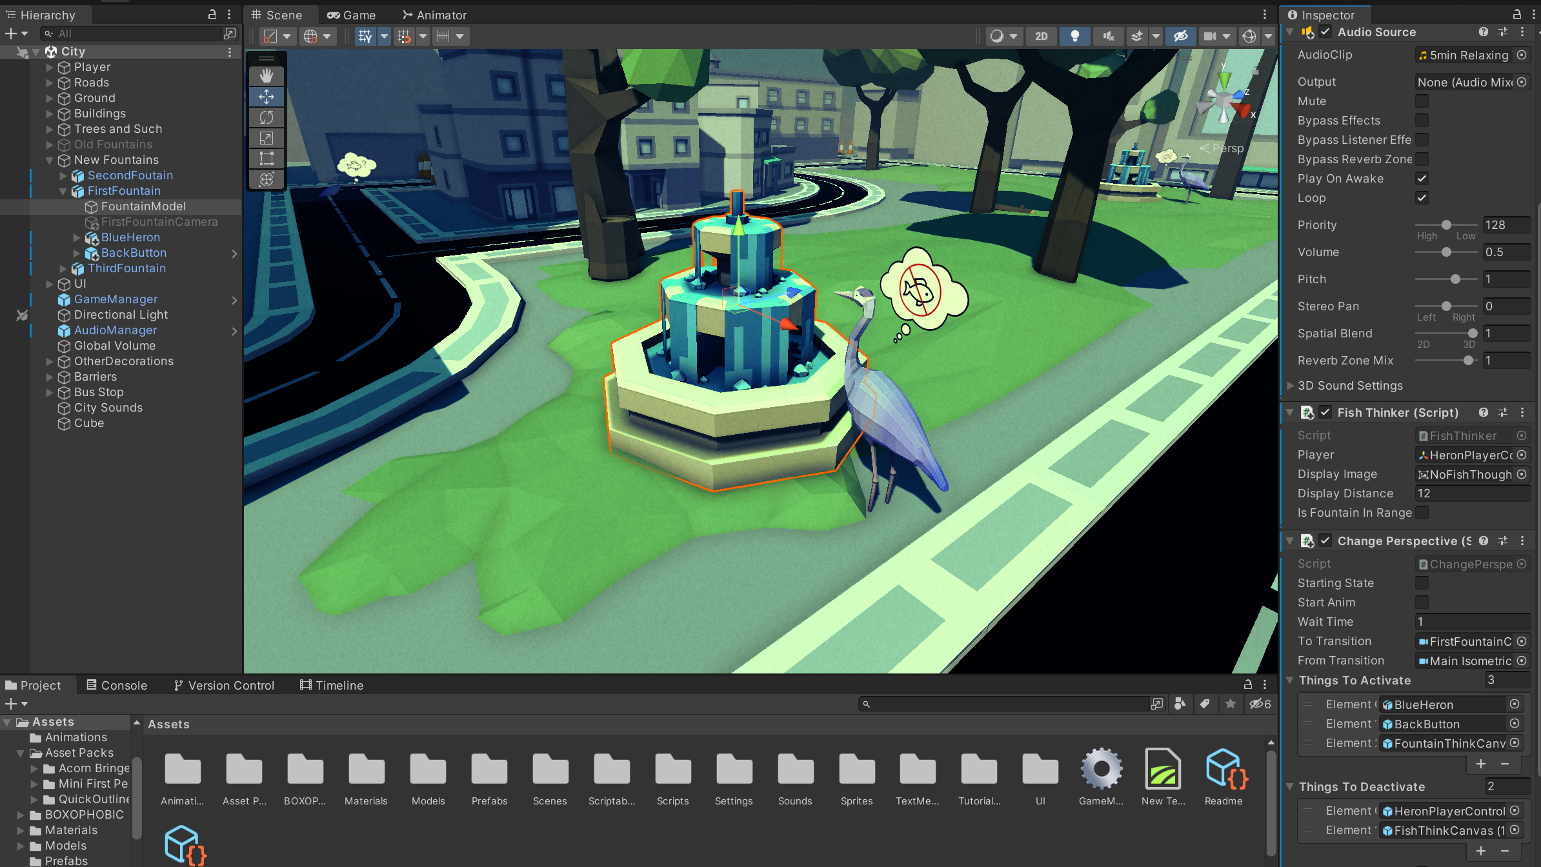Collapse the FirstFountain hierarchy node
The image size is (1541, 867).
pos(63,191)
